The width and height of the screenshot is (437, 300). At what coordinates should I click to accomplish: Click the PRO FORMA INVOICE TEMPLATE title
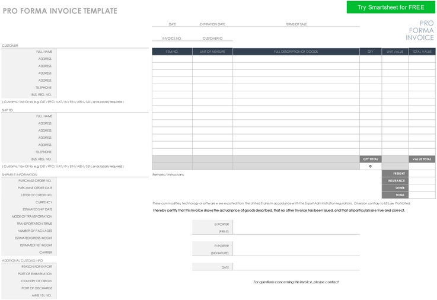pos(60,11)
